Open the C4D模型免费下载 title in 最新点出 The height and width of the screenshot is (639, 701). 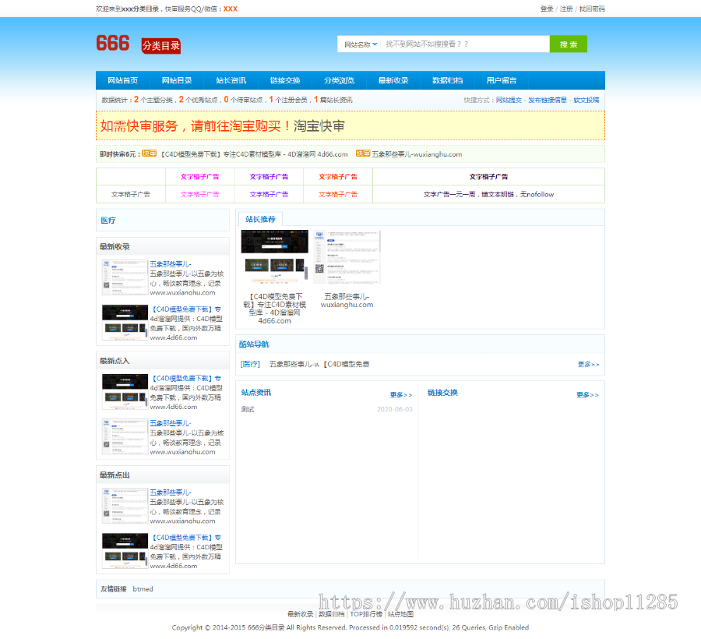(x=185, y=538)
